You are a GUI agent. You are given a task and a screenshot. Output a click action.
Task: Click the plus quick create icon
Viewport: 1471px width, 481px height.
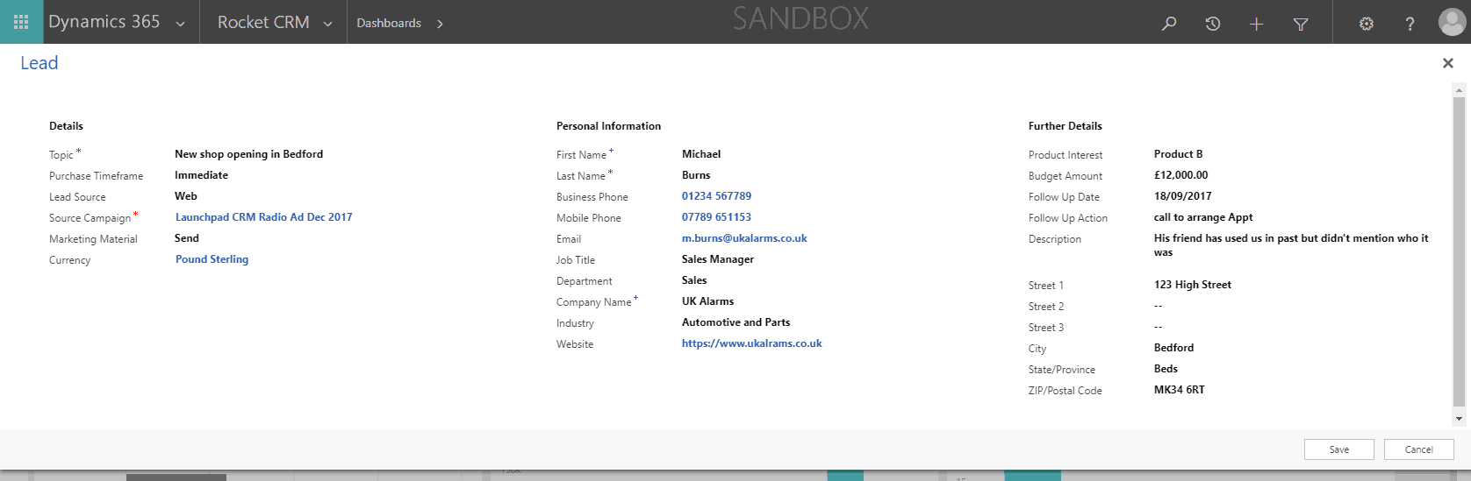[x=1256, y=24]
